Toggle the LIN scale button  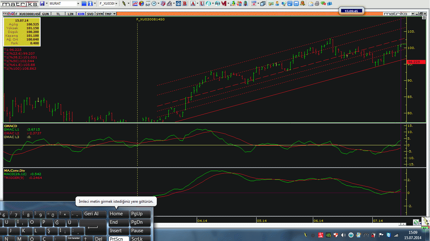click(x=71, y=14)
